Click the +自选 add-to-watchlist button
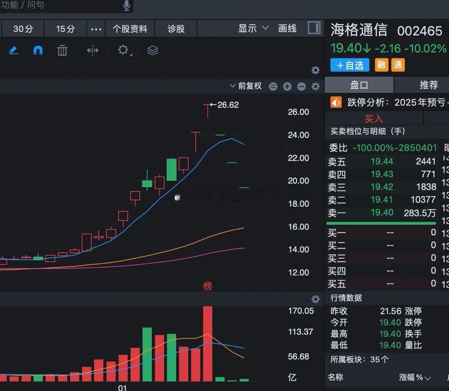This screenshot has height=391, width=449. (349, 65)
